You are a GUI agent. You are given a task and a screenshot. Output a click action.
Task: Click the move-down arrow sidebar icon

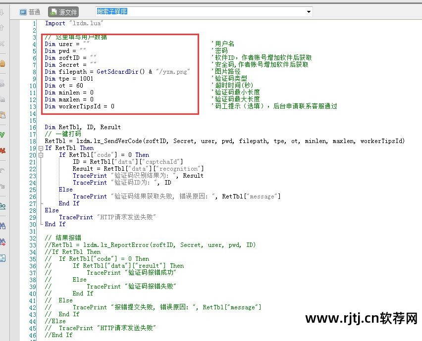coord(2,12)
